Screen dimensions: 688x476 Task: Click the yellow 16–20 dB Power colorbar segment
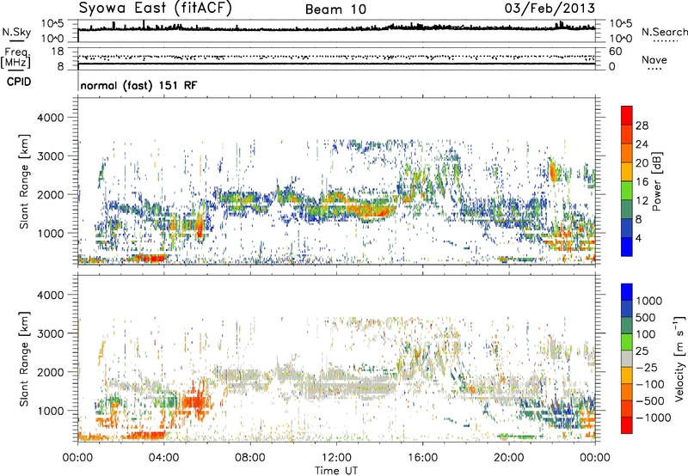pyautogui.click(x=627, y=172)
